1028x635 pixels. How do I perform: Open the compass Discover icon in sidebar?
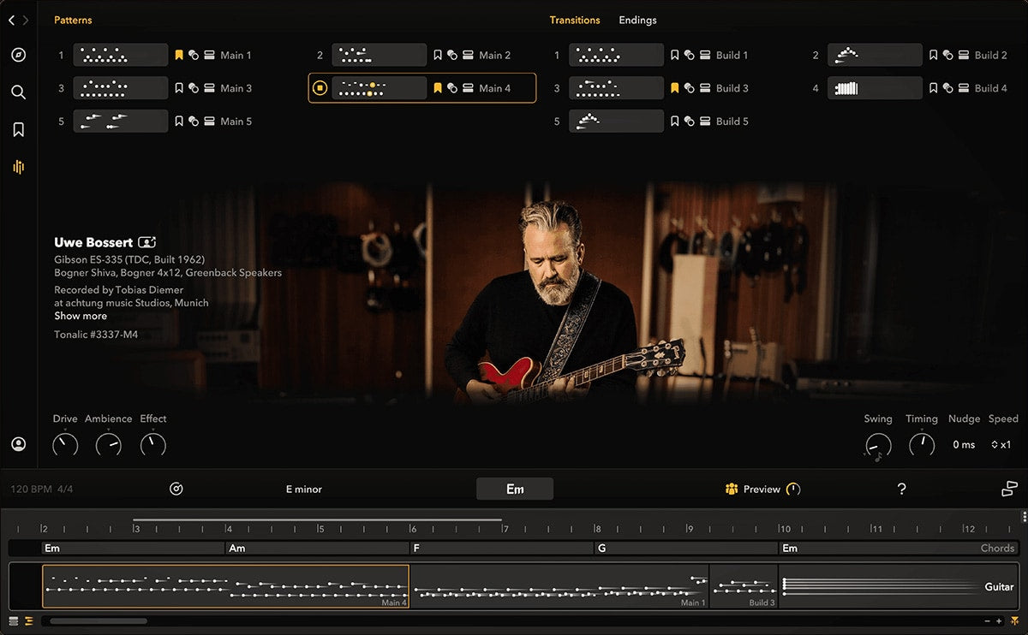(18, 55)
